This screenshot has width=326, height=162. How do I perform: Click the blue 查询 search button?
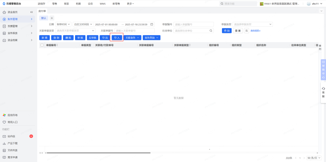click(227, 31)
